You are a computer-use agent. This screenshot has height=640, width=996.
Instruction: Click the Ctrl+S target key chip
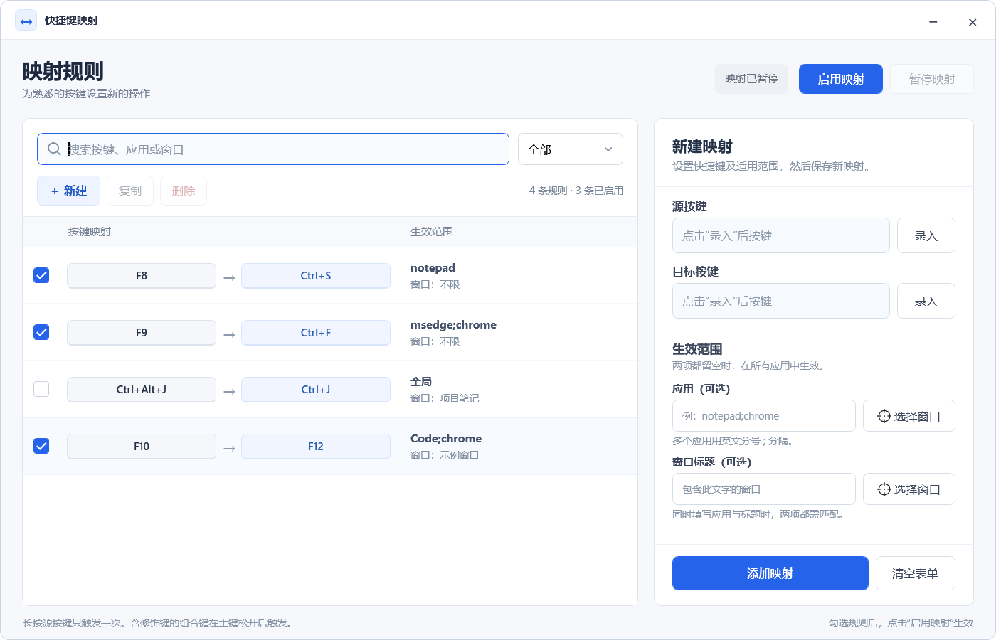316,276
